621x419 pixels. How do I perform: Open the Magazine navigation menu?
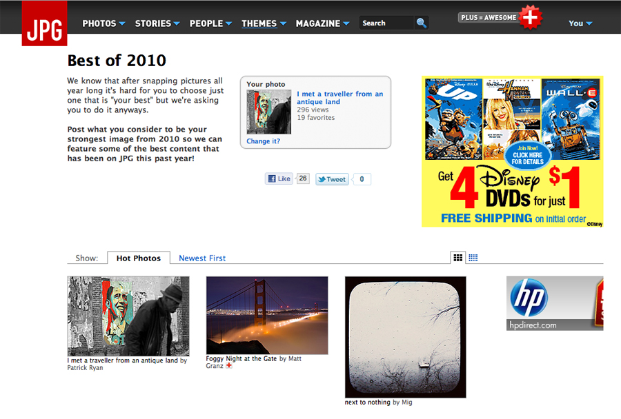322,23
